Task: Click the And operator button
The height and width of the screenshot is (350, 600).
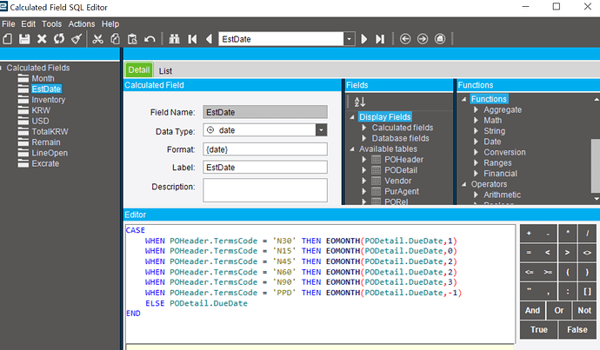Action: pos(532,310)
